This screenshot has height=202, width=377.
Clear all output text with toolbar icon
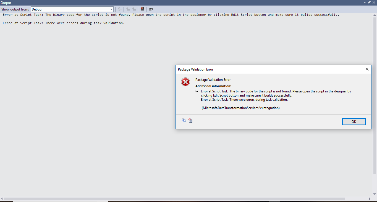pyautogui.click(x=142, y=9)
